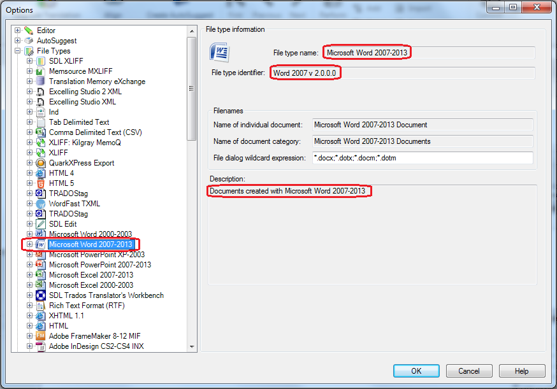Click the Editor pencil icon in the tree
This screenshot has height=389, width=557.
27,30
